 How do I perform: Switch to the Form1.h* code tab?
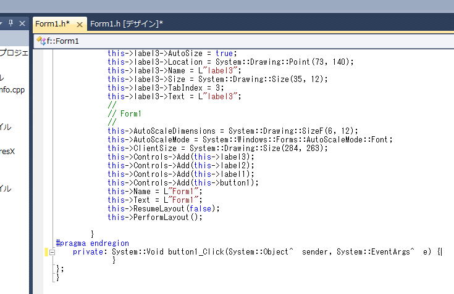[x=52, y=24]
